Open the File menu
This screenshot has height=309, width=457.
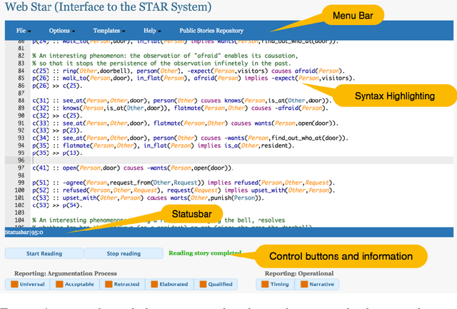[x=22, y=31]
